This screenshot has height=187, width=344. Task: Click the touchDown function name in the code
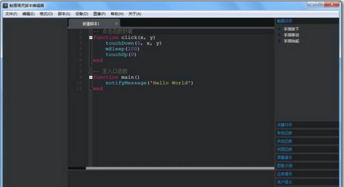[120, 43]
